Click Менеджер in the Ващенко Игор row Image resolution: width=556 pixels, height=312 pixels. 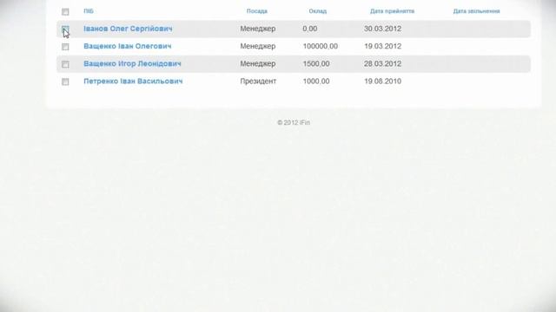[258, 63]
